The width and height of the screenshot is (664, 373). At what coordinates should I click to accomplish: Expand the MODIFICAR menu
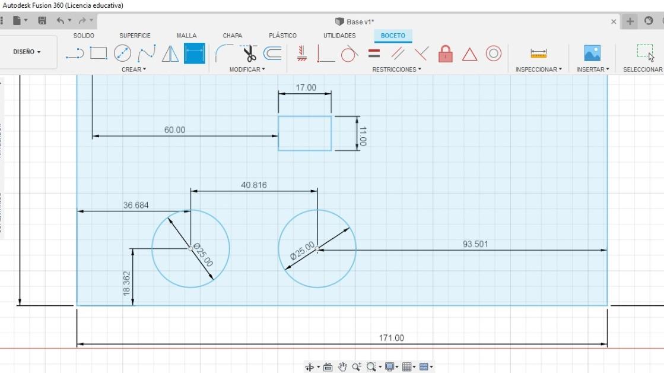point(247,69)
